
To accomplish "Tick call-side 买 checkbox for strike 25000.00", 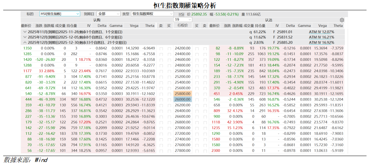I will [x=169, y=71].
